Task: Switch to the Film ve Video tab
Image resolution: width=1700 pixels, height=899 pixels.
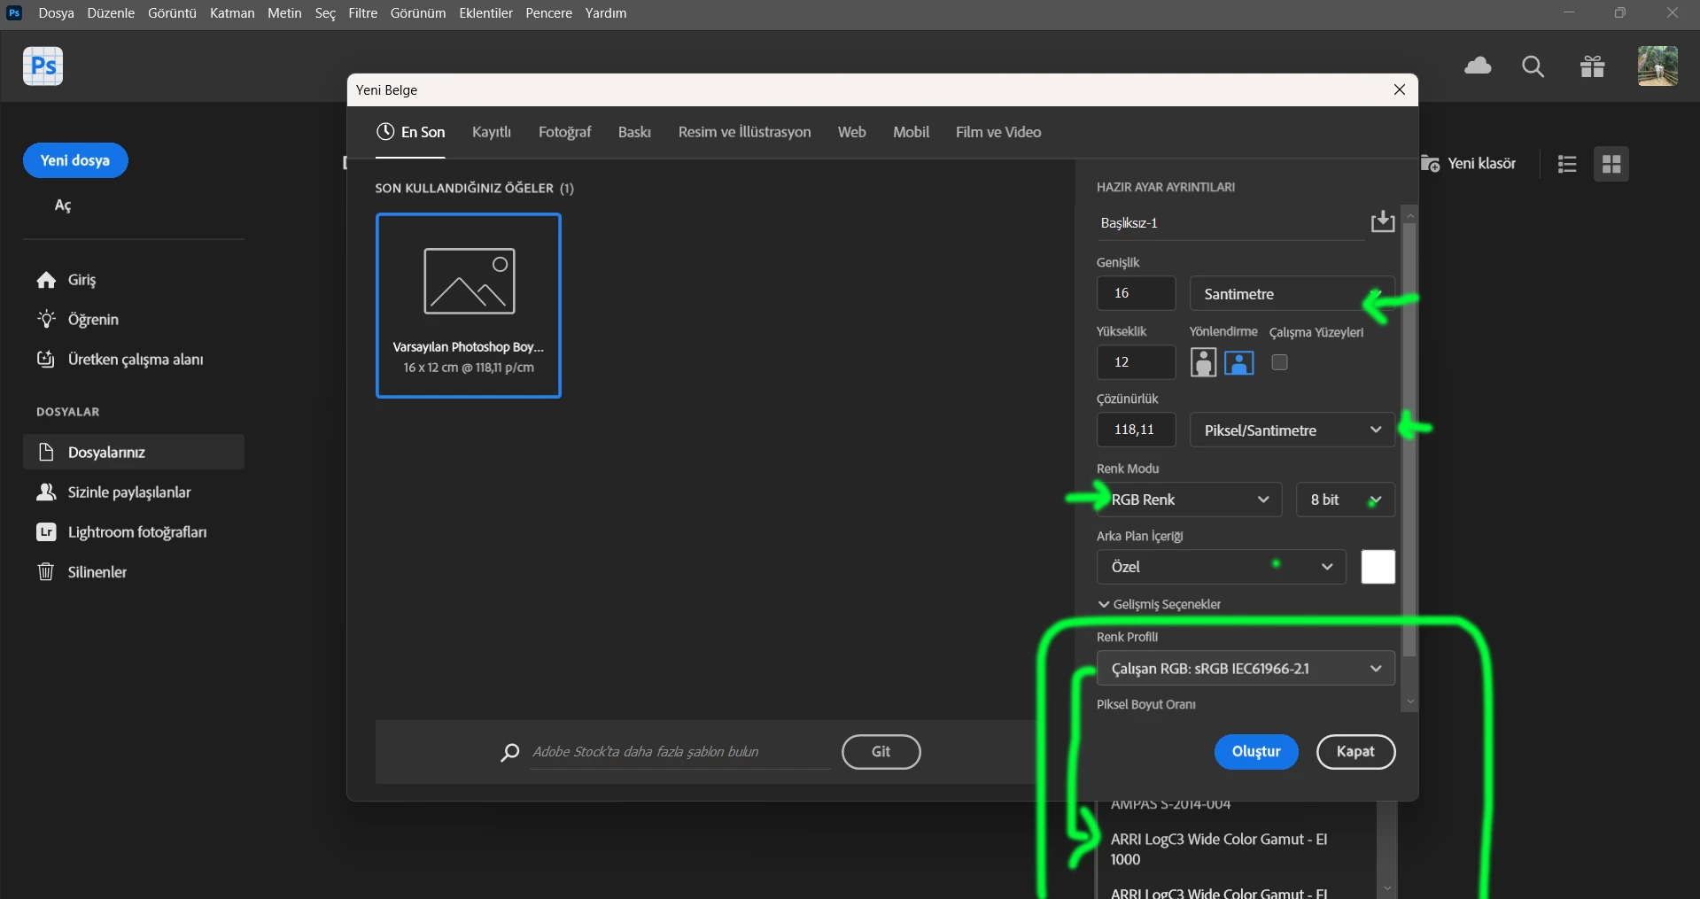Action: (x=998, y=132)
